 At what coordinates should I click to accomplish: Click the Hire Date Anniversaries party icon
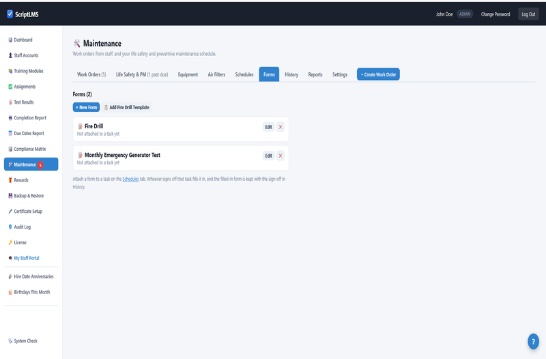(x=10, y=276)
